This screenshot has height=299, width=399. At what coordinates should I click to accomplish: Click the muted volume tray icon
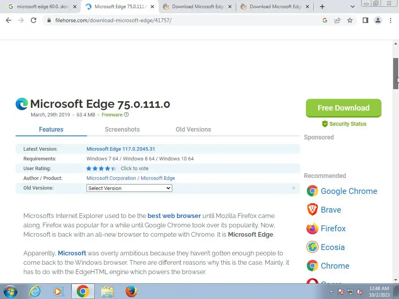click(x=360, y=292)
